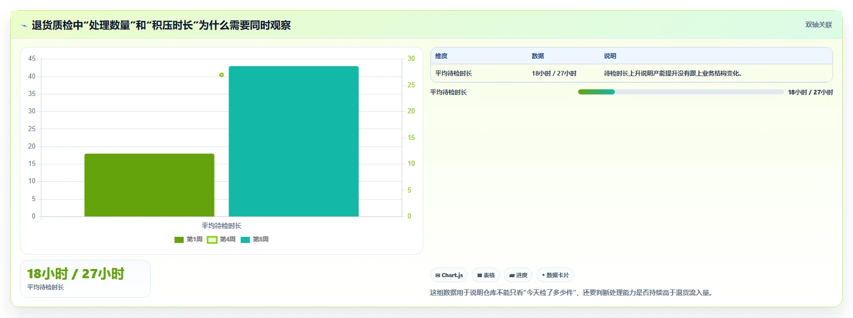Screen dimensions: 853x318
Task: Click the 18小时 / 27小时 value after progress bar
Action: point(810,92)
